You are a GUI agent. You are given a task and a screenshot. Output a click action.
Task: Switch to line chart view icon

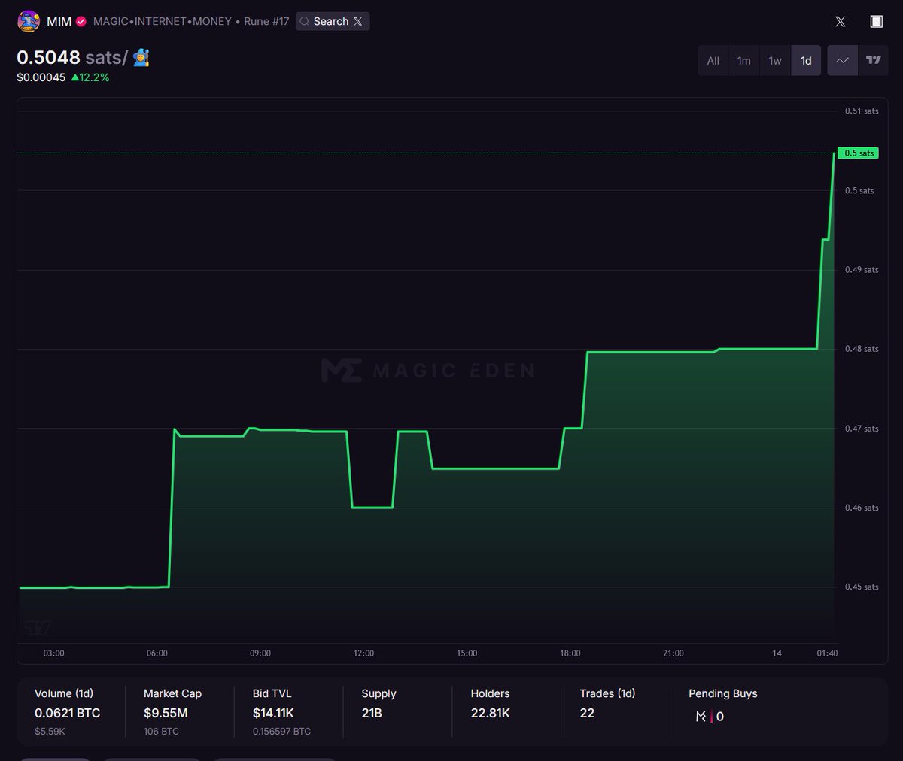point(843,61)
